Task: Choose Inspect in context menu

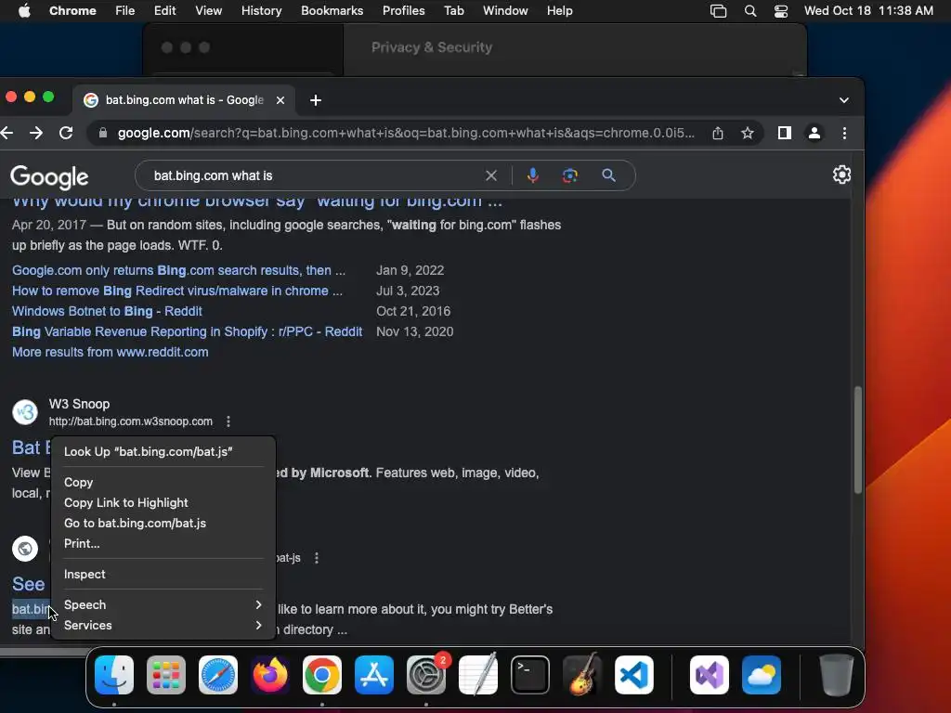Action: 163,574
